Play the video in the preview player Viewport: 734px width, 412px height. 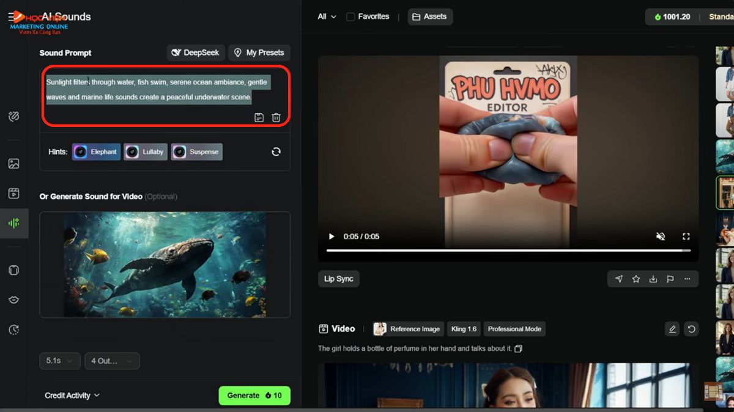tap(332, 236)
